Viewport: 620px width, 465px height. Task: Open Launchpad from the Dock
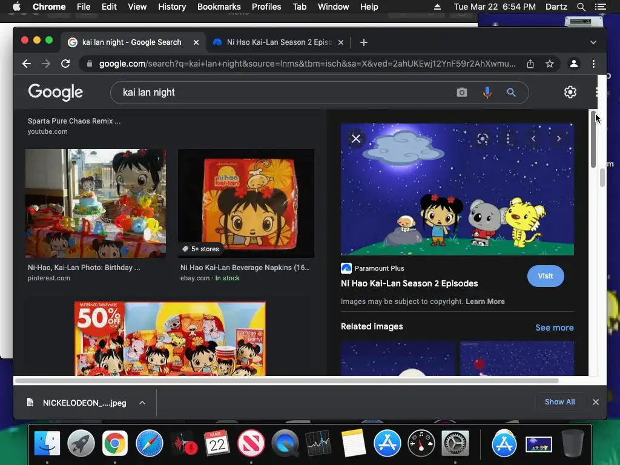pos(81,443)
